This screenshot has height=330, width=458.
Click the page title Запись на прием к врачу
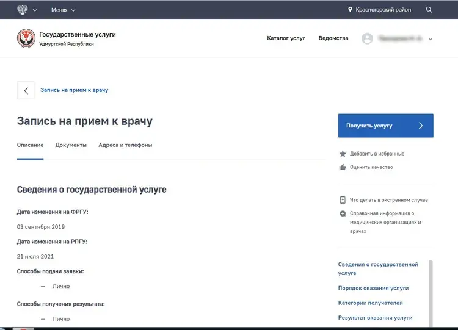pyautogui.click(x=85, y=121)
